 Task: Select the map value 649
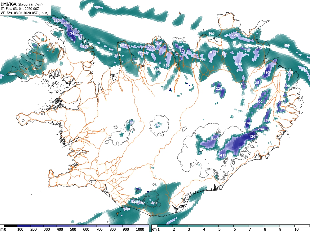(x=239, y=64)
